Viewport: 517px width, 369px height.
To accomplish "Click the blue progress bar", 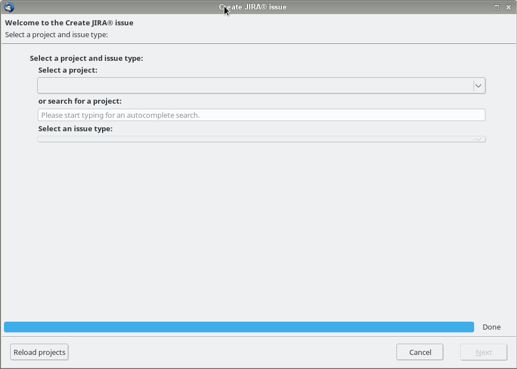I will (x=238, y=327).
